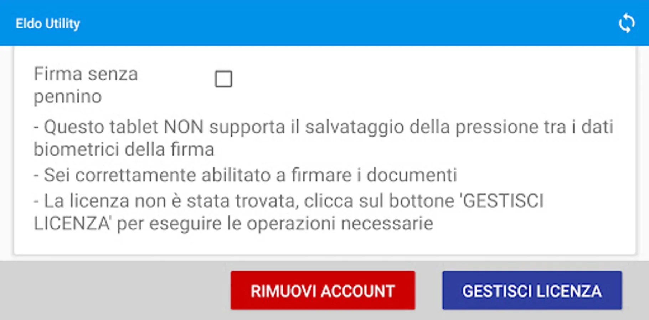Tap the sync refresh icon in header

click(x=627, y=23)
